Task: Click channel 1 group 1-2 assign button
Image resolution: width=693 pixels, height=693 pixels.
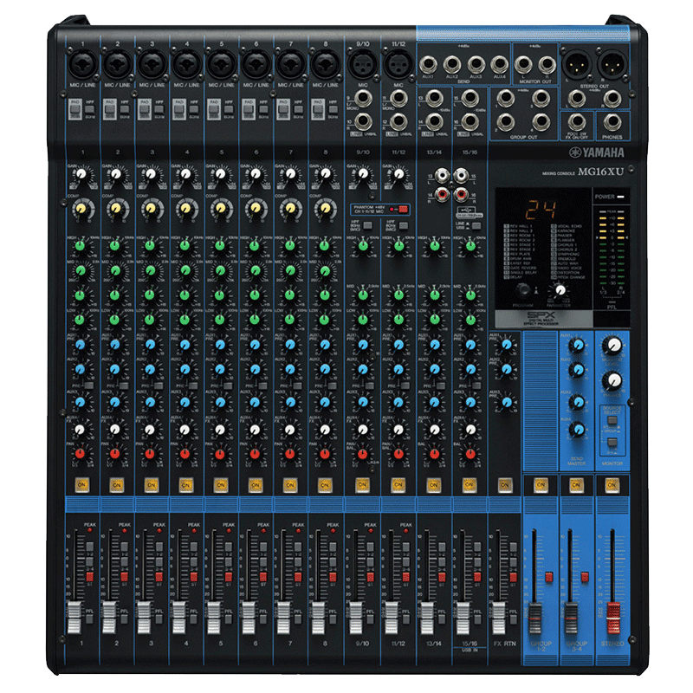Action: [90, 547]
